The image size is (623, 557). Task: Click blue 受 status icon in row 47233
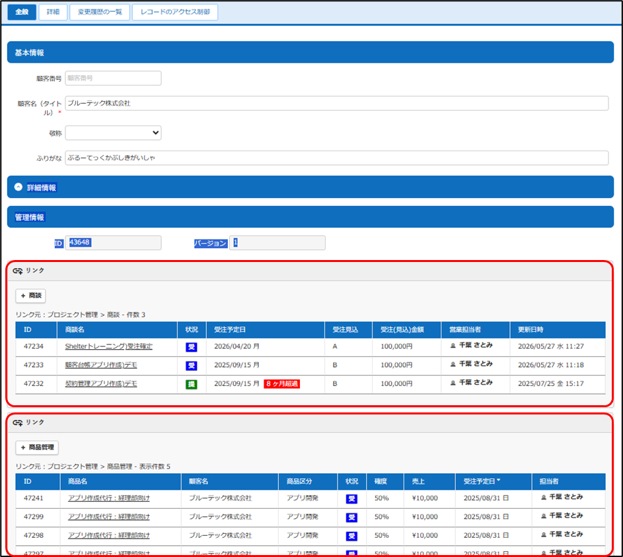tap(192, 366)
